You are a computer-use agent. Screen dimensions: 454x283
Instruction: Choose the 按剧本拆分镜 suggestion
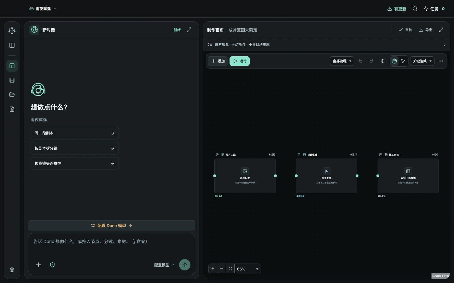pos(75,148)
